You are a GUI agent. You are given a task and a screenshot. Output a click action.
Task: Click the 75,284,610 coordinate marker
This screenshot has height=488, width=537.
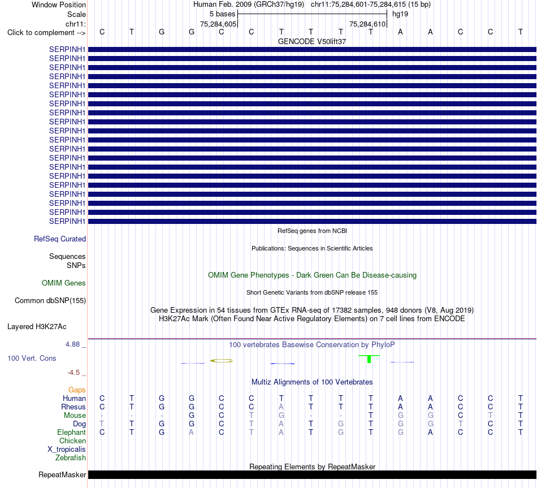click(367, 24)
